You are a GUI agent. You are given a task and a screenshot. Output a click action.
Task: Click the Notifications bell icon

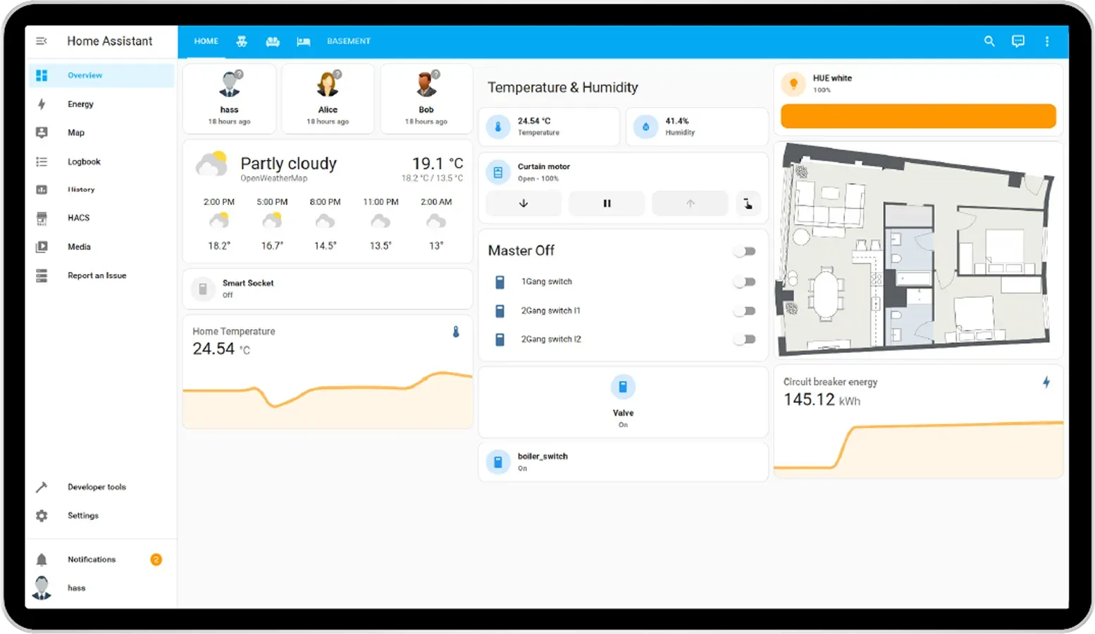tap(42, 559)
